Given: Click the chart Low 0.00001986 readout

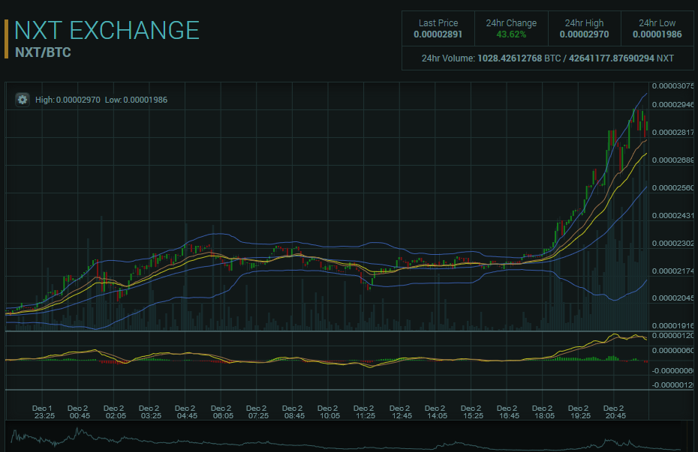Looking at the screenshot, I should (x=136, y=100).
